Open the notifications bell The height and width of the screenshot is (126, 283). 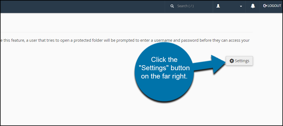tap(253, 6)
